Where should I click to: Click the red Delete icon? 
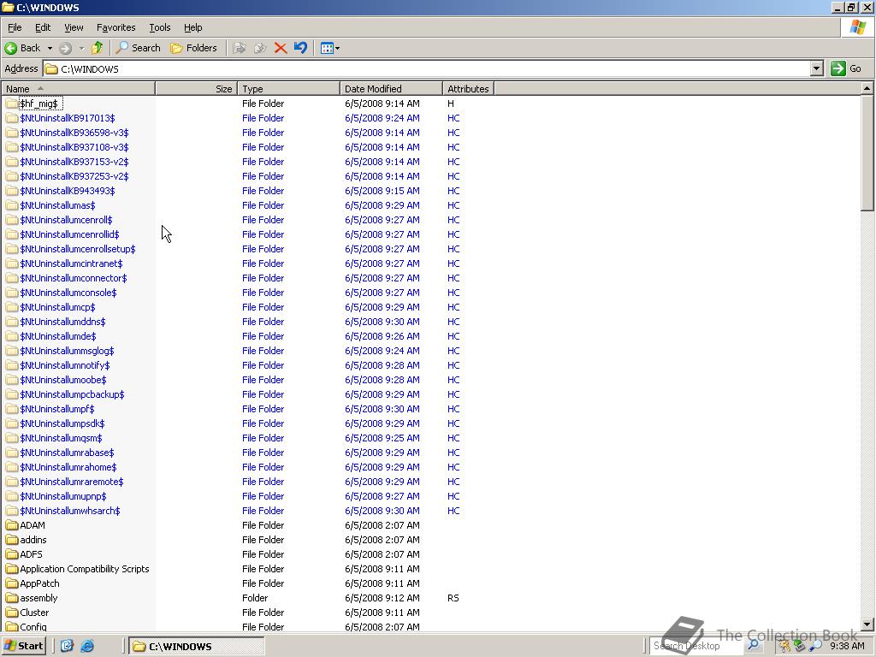281,48
